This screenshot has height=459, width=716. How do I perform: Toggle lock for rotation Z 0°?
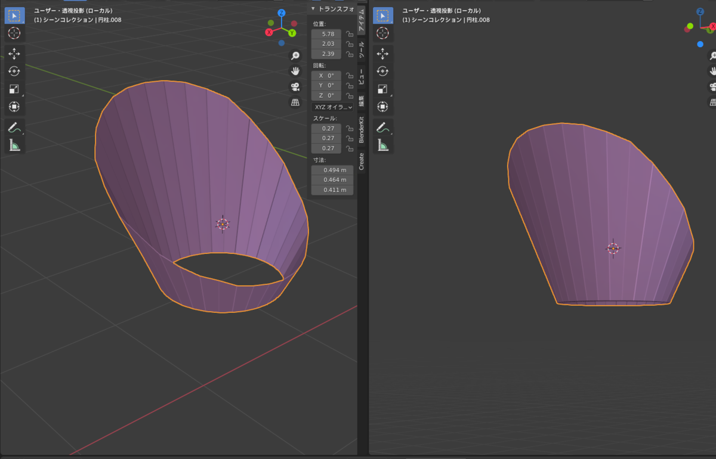350,96
